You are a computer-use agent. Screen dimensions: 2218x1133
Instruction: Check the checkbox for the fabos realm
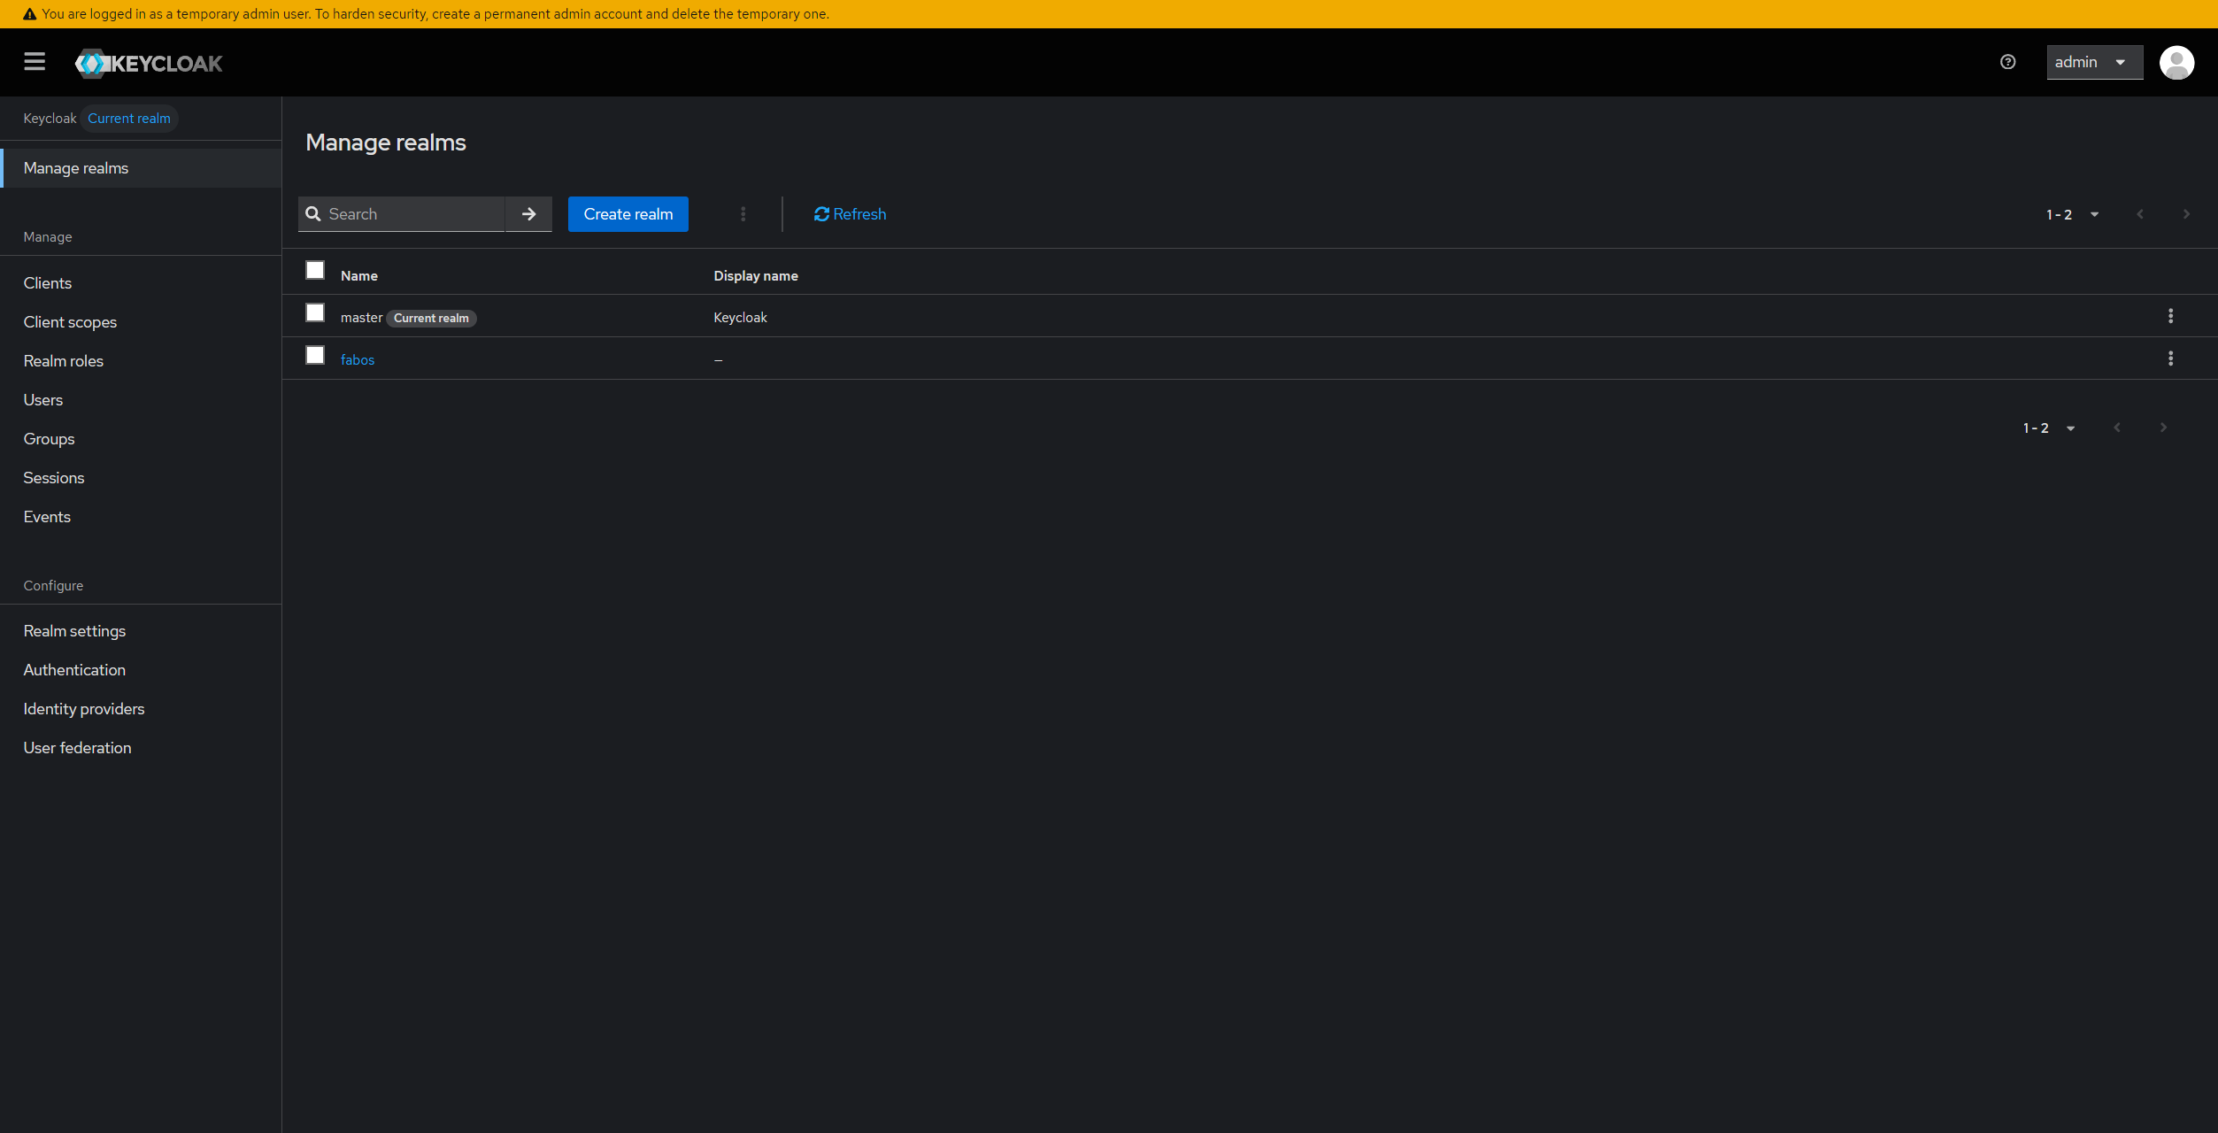(315, 355)
